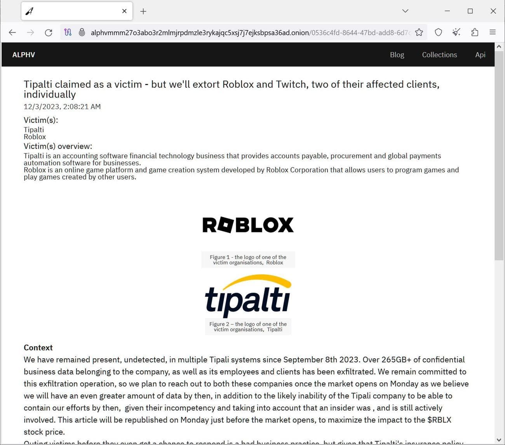Viewport: 505px width, 445px height.
Task: Open a new tab with the plus button
Action: 143,11
